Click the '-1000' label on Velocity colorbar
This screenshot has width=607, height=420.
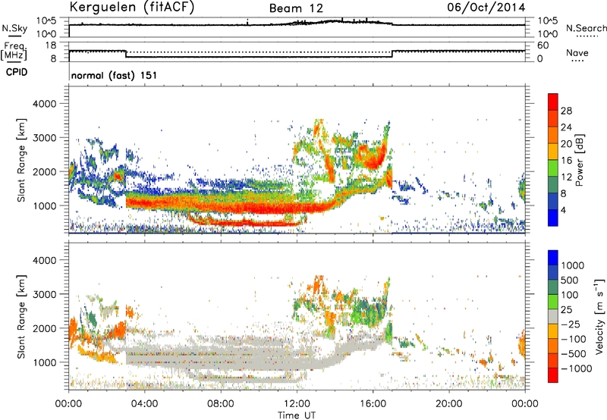tap(576, 368)
